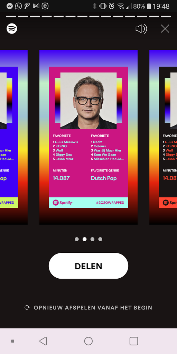Tap the Messenger notification icon

(9, 6)
